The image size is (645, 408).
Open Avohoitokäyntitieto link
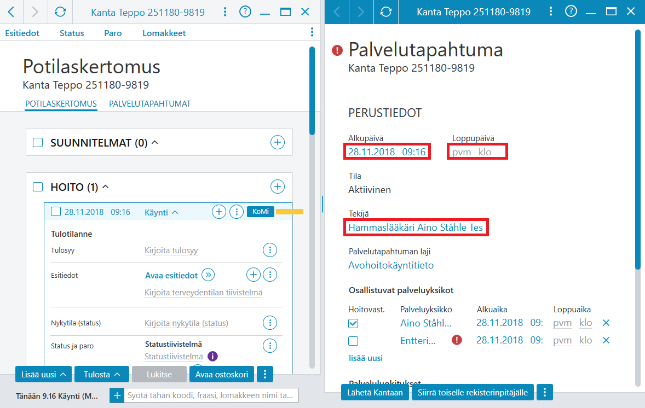pos(391,265)
